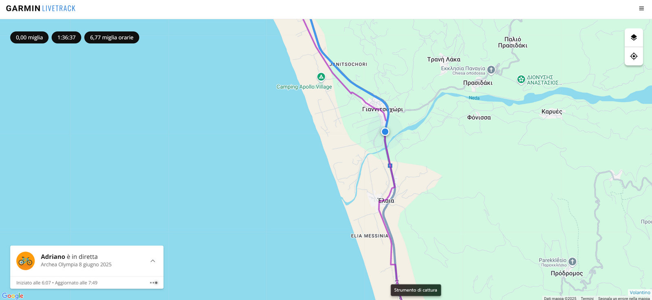Image resolution: width=652 pixels, height=300 pixels.
Task: Open the Garmin LiveTrack logo link
Action: 41,9
